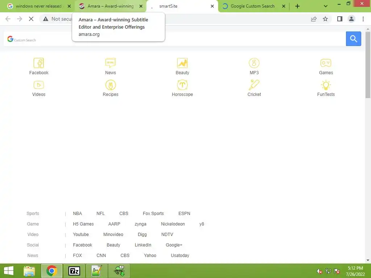Open the Beauty shortcut icon

point(182,63)
